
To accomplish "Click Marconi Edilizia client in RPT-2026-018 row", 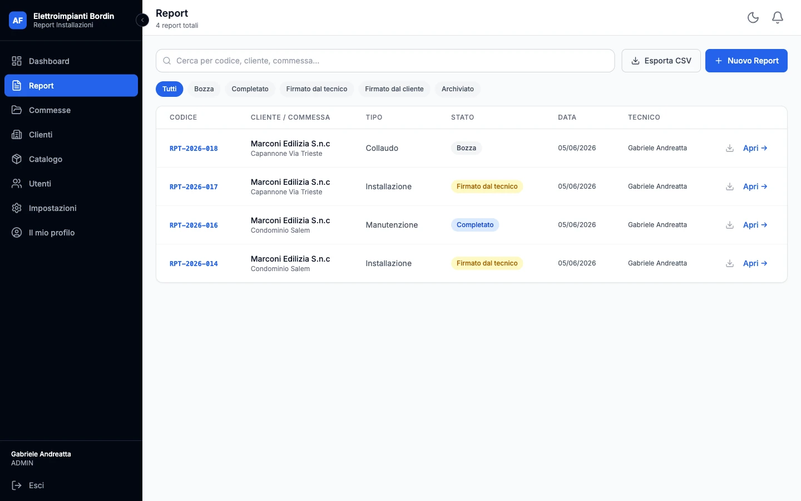I will coord(290,144).
